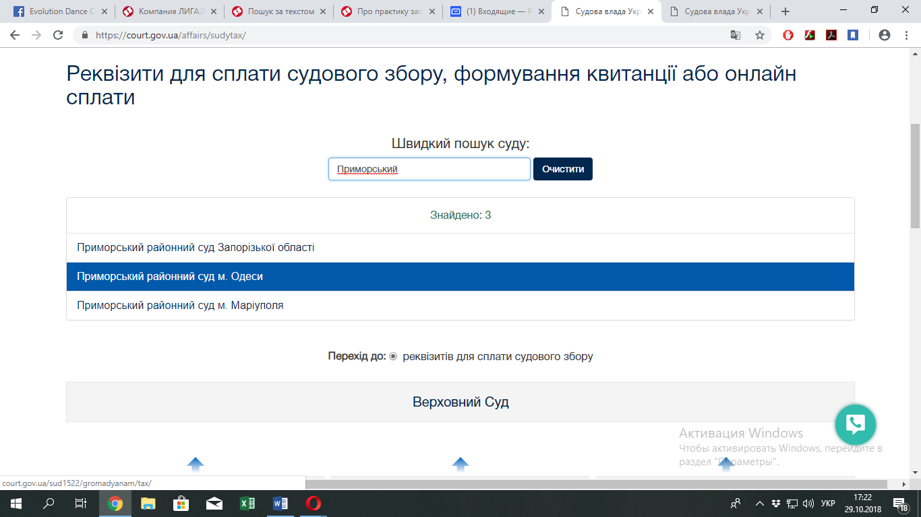Viewport: 921px width, 517px height.
Task: Open the Chrome profile avatar icon
Action: point(885,35)
